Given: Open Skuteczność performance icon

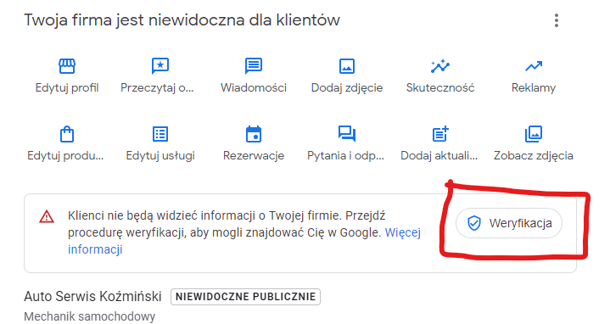Looking at the screenshot, I should (x=440, y=66).
